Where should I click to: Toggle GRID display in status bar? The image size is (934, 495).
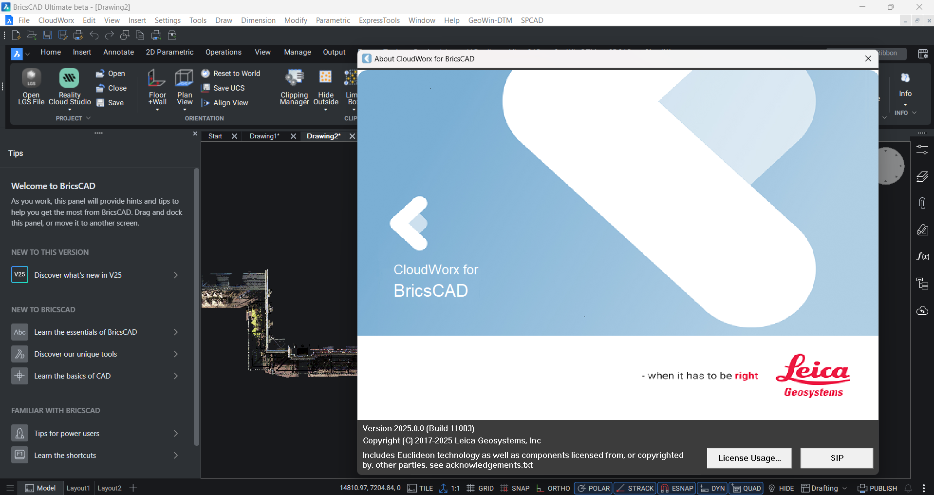[x=480, y=488]
